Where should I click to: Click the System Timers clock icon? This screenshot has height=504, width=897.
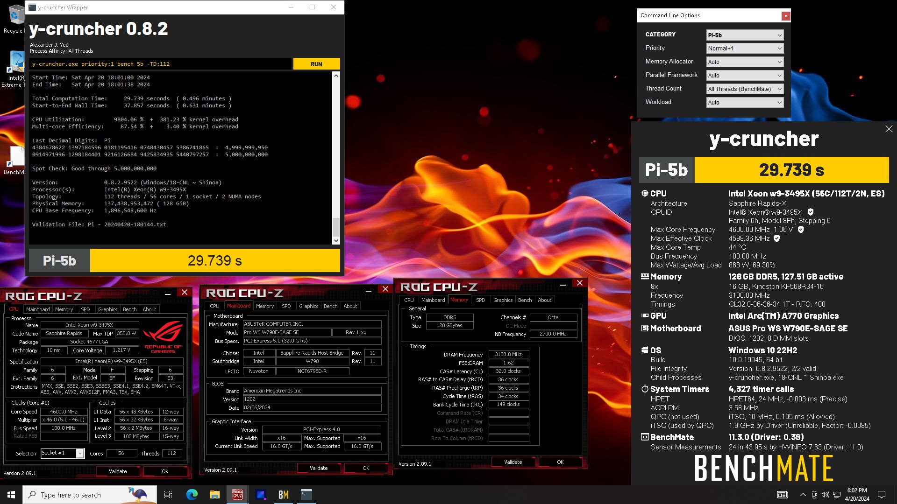click(645, 389)
